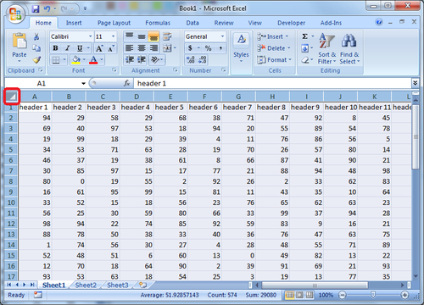
Task: Click Format cells button
Action: 274,60
